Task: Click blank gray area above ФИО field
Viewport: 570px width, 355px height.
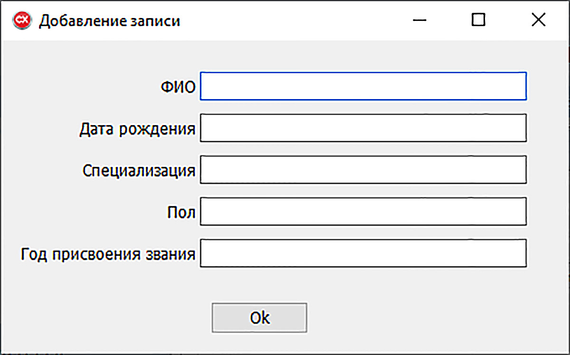Action: point(363,56)
